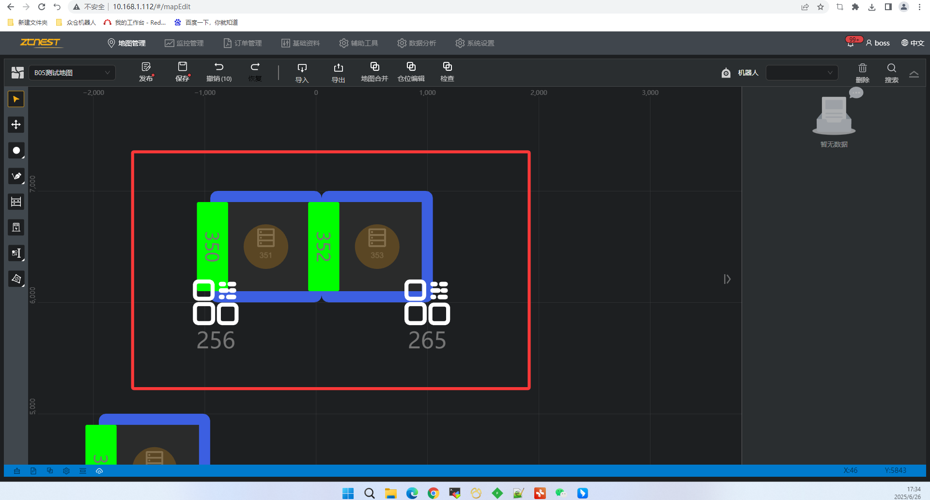Viewport: 930px width, 500px height.
Task: Open the Monitoring Management (监控管理) menu
Action: 184,43
